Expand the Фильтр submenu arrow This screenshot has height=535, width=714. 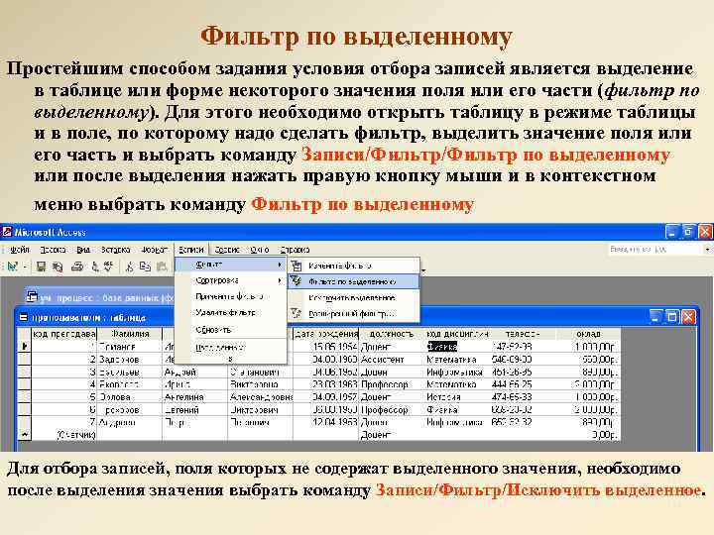279,265
